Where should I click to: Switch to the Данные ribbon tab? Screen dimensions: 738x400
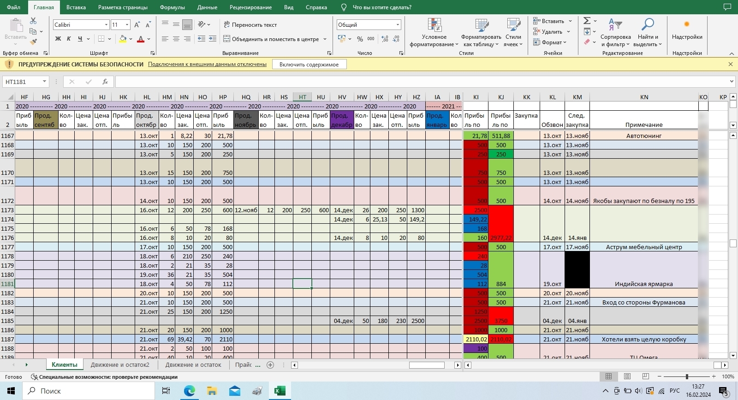[x=207, y=7]
